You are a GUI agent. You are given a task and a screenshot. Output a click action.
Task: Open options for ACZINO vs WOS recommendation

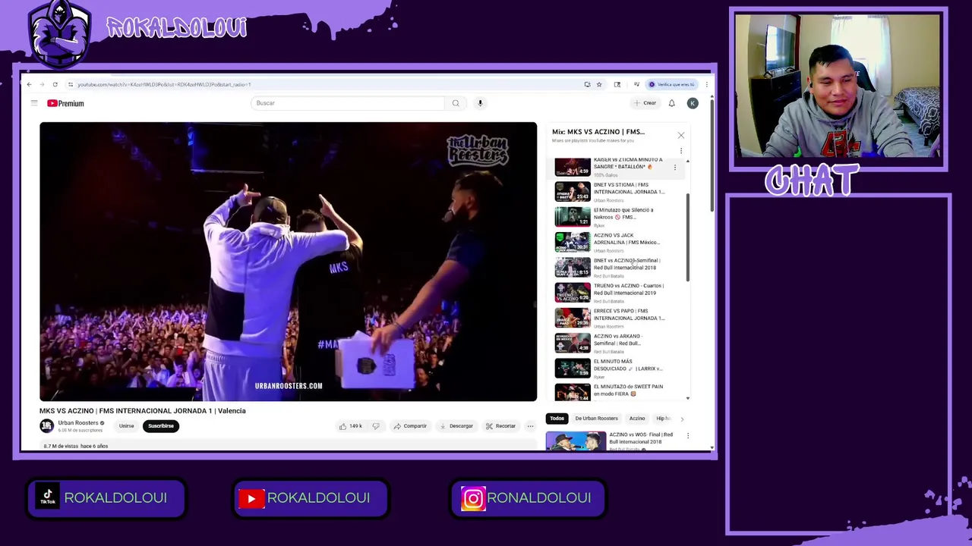coord(688,436)
